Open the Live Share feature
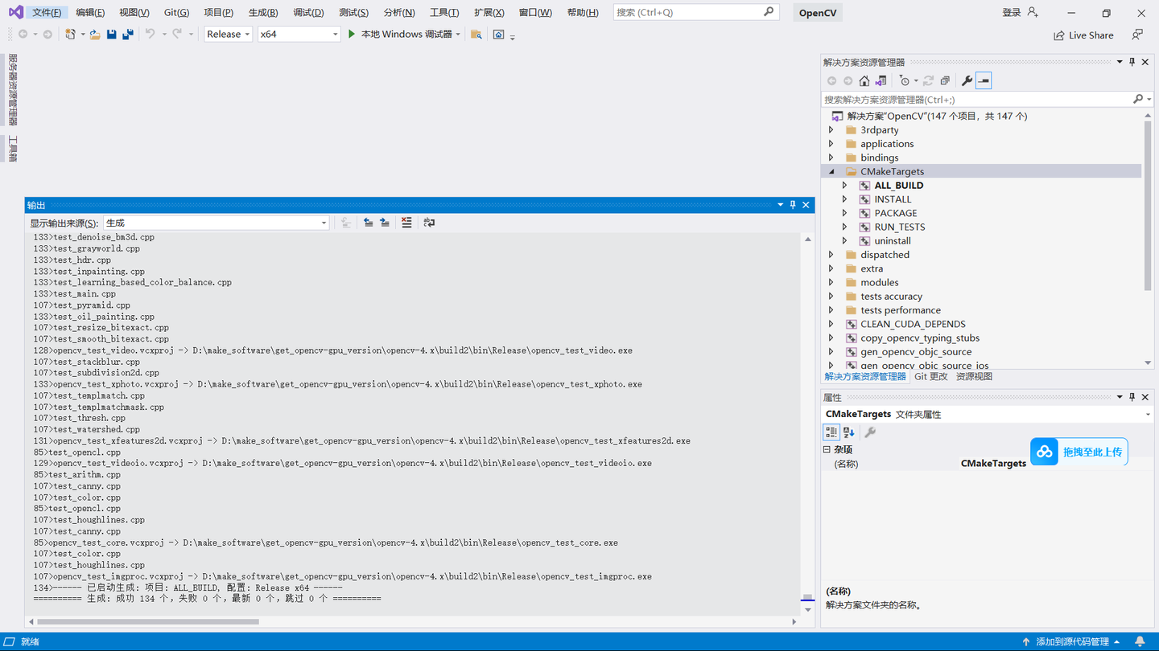 tap(1083, 35)
